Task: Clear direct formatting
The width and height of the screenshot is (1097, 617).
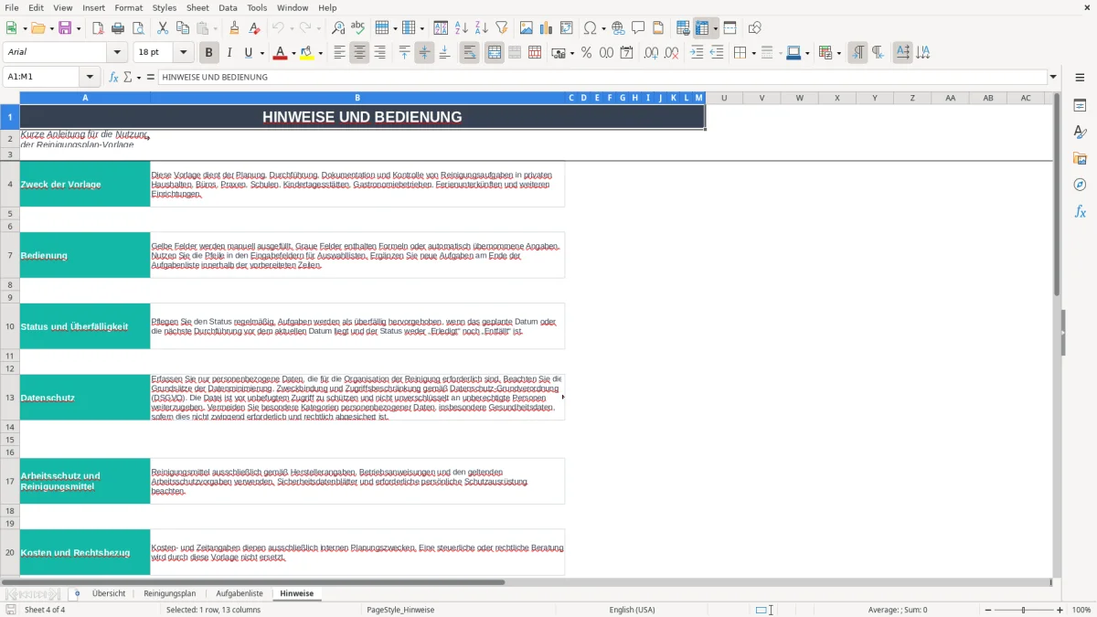Action: pos(254,28)
